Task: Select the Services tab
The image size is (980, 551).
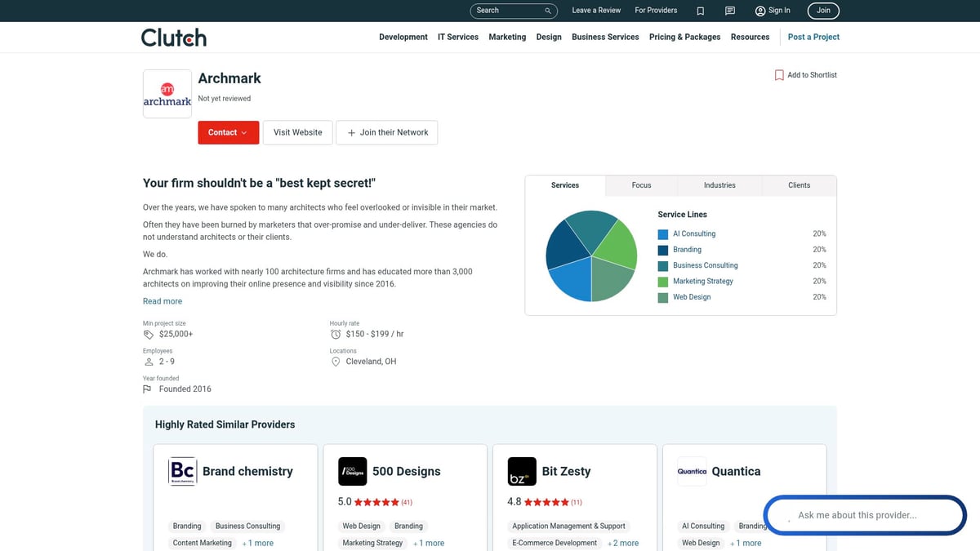Action: 565,185
